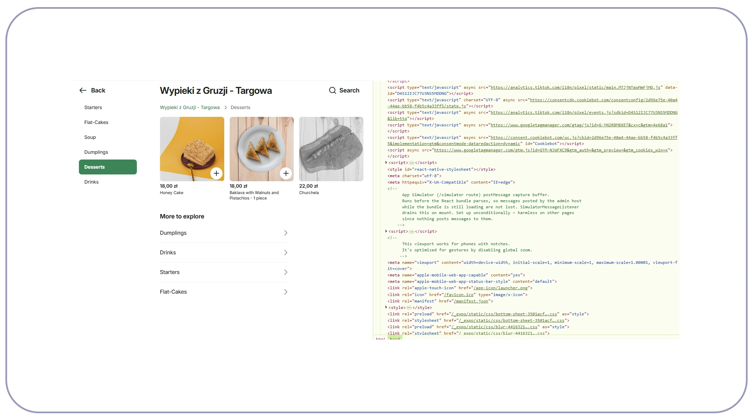This screenshot has width=753, height=420.
Task: Click Flat-Cakes row in More to explore
Action: (x=224, y=292)
